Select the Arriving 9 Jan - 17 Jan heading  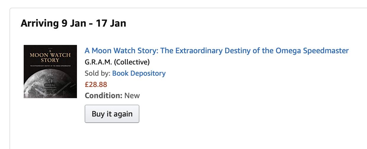73,23
